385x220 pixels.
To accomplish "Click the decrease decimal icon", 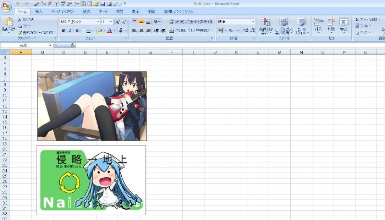I will click(x=252, y=30).
